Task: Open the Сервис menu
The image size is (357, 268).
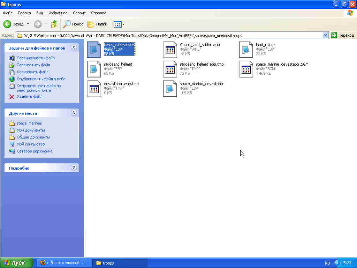Action: click(79, 13)
